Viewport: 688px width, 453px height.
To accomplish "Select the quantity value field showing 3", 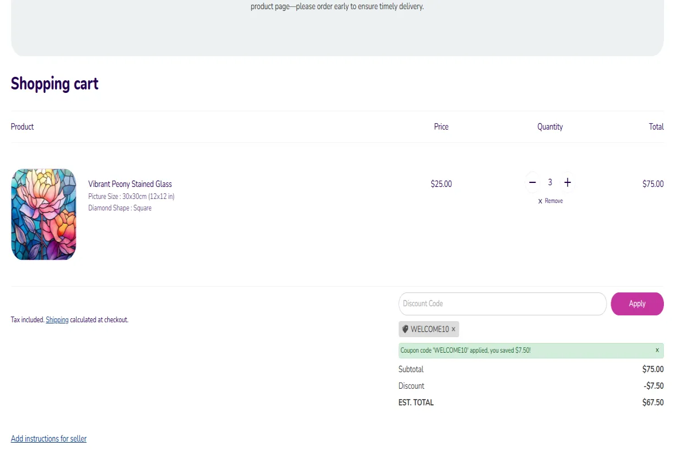I will point(550,182).
